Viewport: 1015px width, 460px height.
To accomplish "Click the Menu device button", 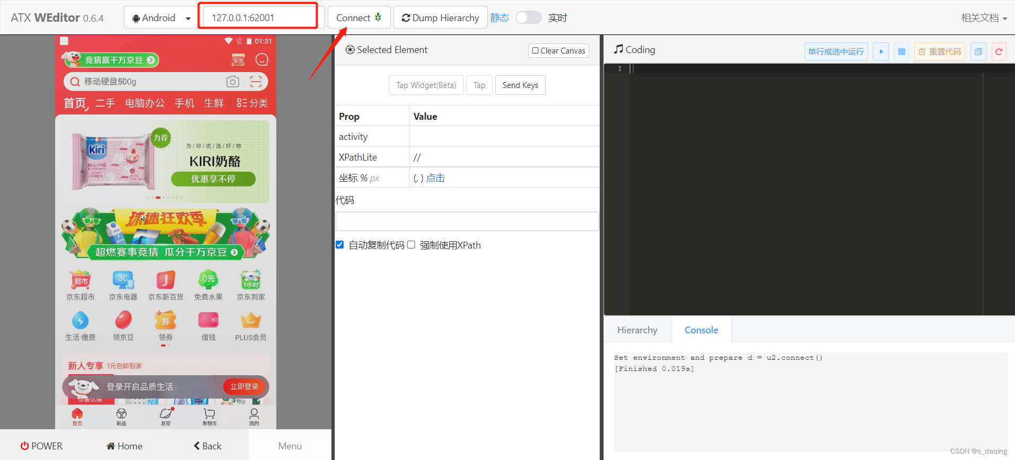I will coord(290,446).
